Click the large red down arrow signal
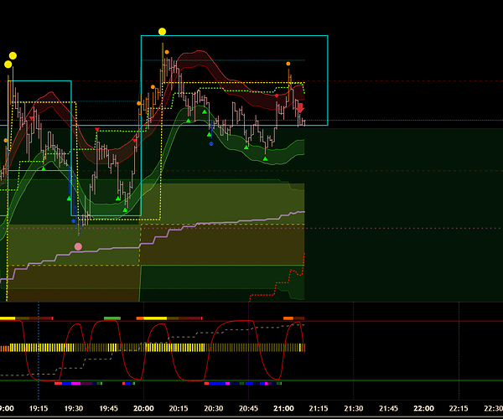Screen dimensions: 503x419 (301, 108)
